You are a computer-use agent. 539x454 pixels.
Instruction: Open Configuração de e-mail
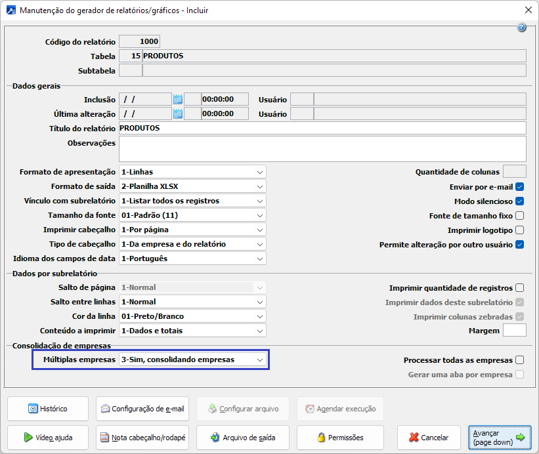(141, 409)
